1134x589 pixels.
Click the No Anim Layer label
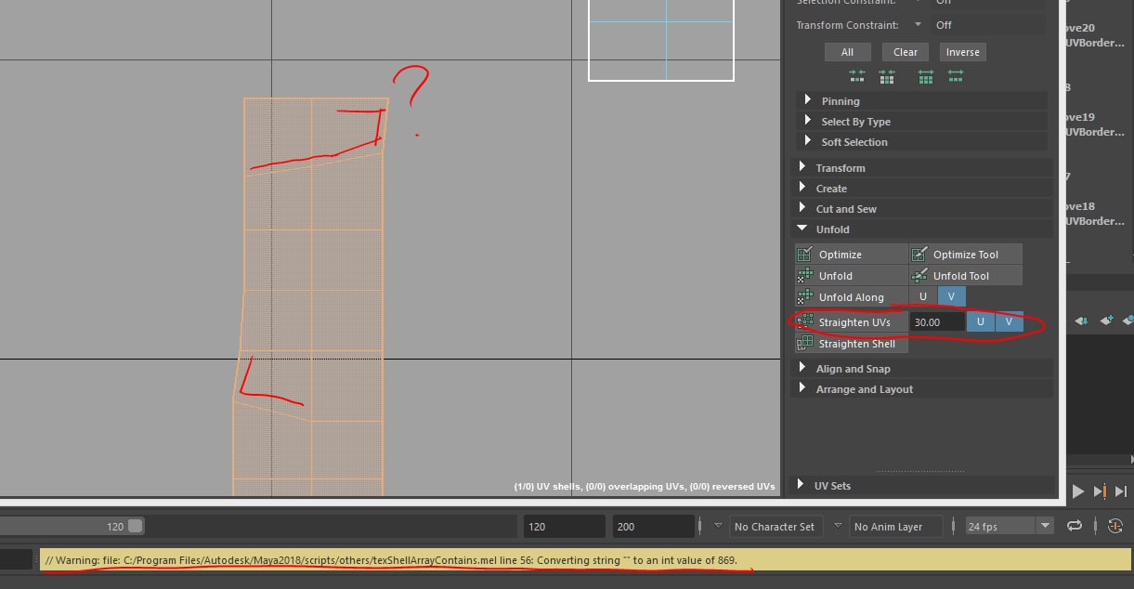click(888, 527)
